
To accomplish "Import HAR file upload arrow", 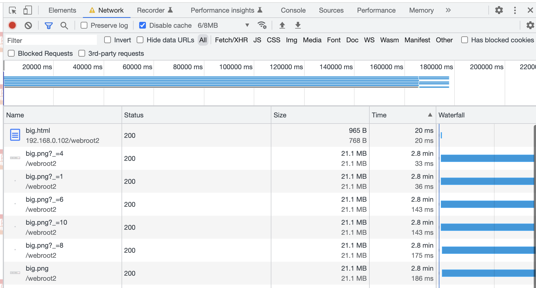I will [x=282, y=25].
